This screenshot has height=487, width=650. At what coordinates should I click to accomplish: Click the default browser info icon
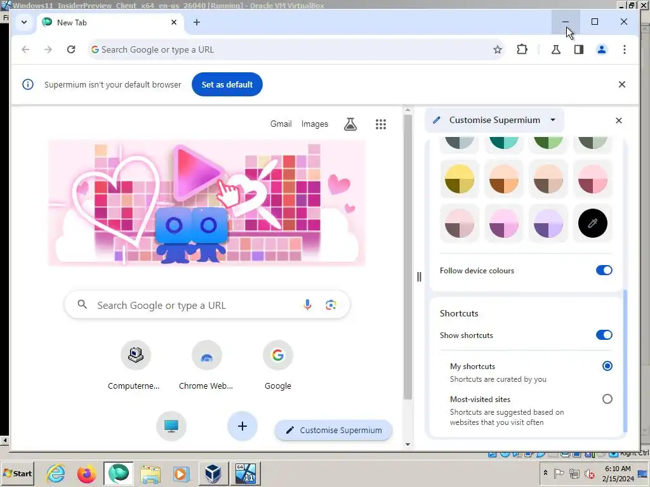[x=28, y=84]
